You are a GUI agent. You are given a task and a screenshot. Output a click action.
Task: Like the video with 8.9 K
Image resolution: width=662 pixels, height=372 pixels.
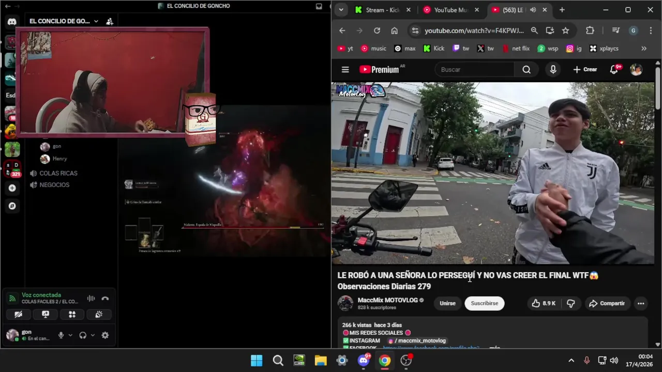pos(543,303)
